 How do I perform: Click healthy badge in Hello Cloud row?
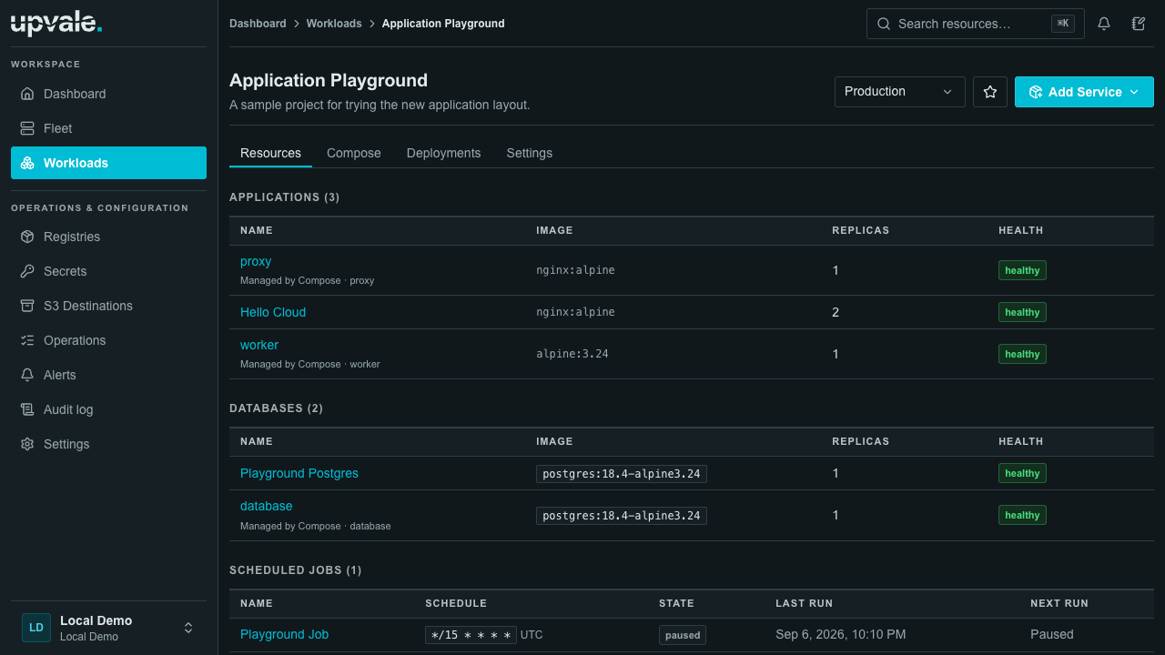[x=1022, y=312]
